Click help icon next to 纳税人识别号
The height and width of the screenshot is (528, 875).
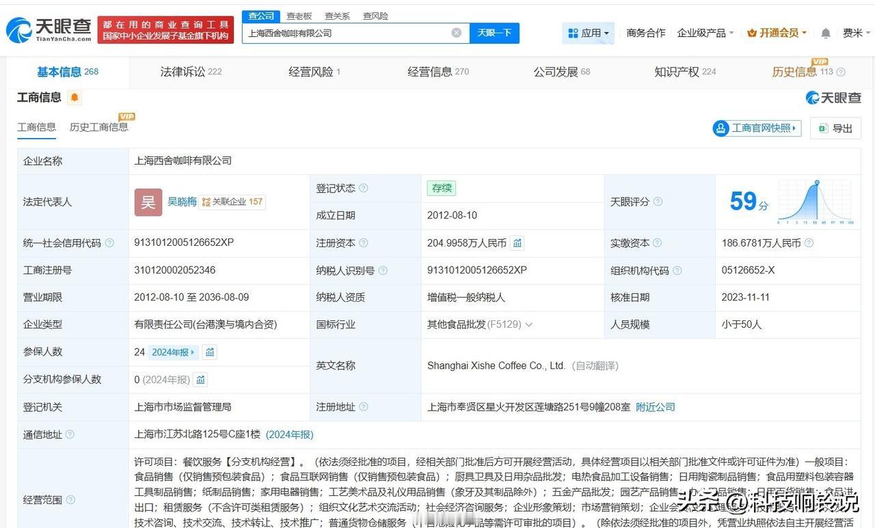pyautogui.click(x=383, y=270)
